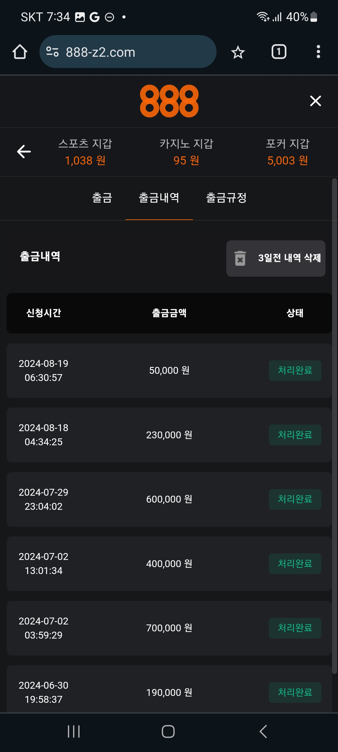Close the panel with the X icon
338x752 pixels.
click(315, 101)
